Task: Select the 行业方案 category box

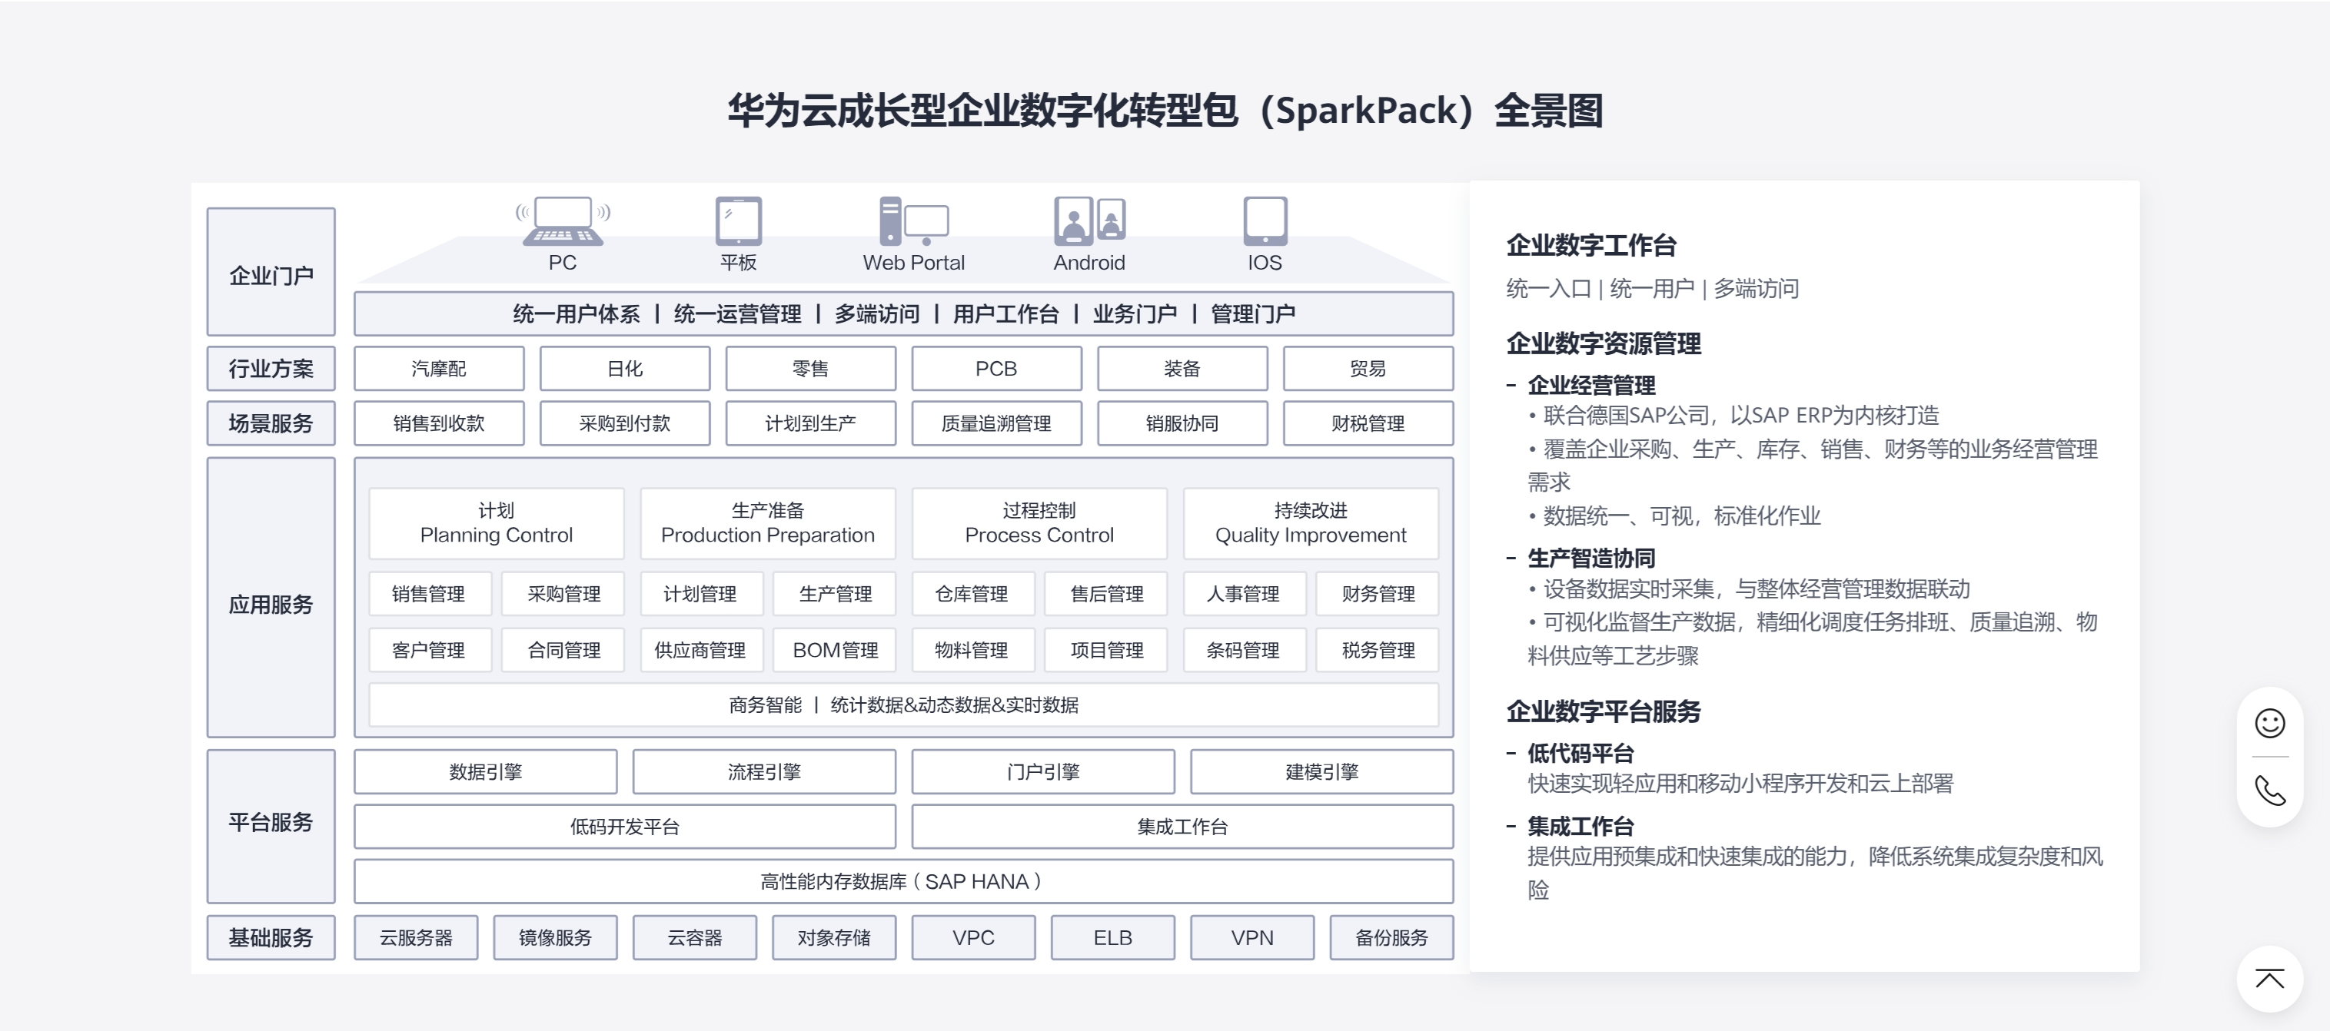Action: click(x=271, y=369)
